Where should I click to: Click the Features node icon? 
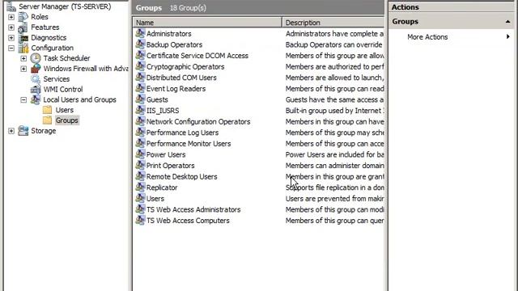(x=23, y=27)
